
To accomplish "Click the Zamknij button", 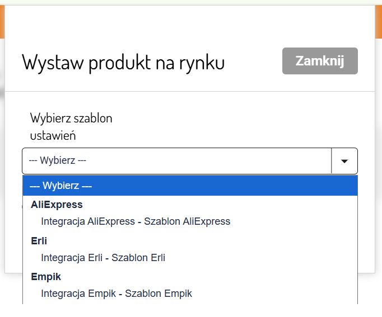I will point(320,61).
